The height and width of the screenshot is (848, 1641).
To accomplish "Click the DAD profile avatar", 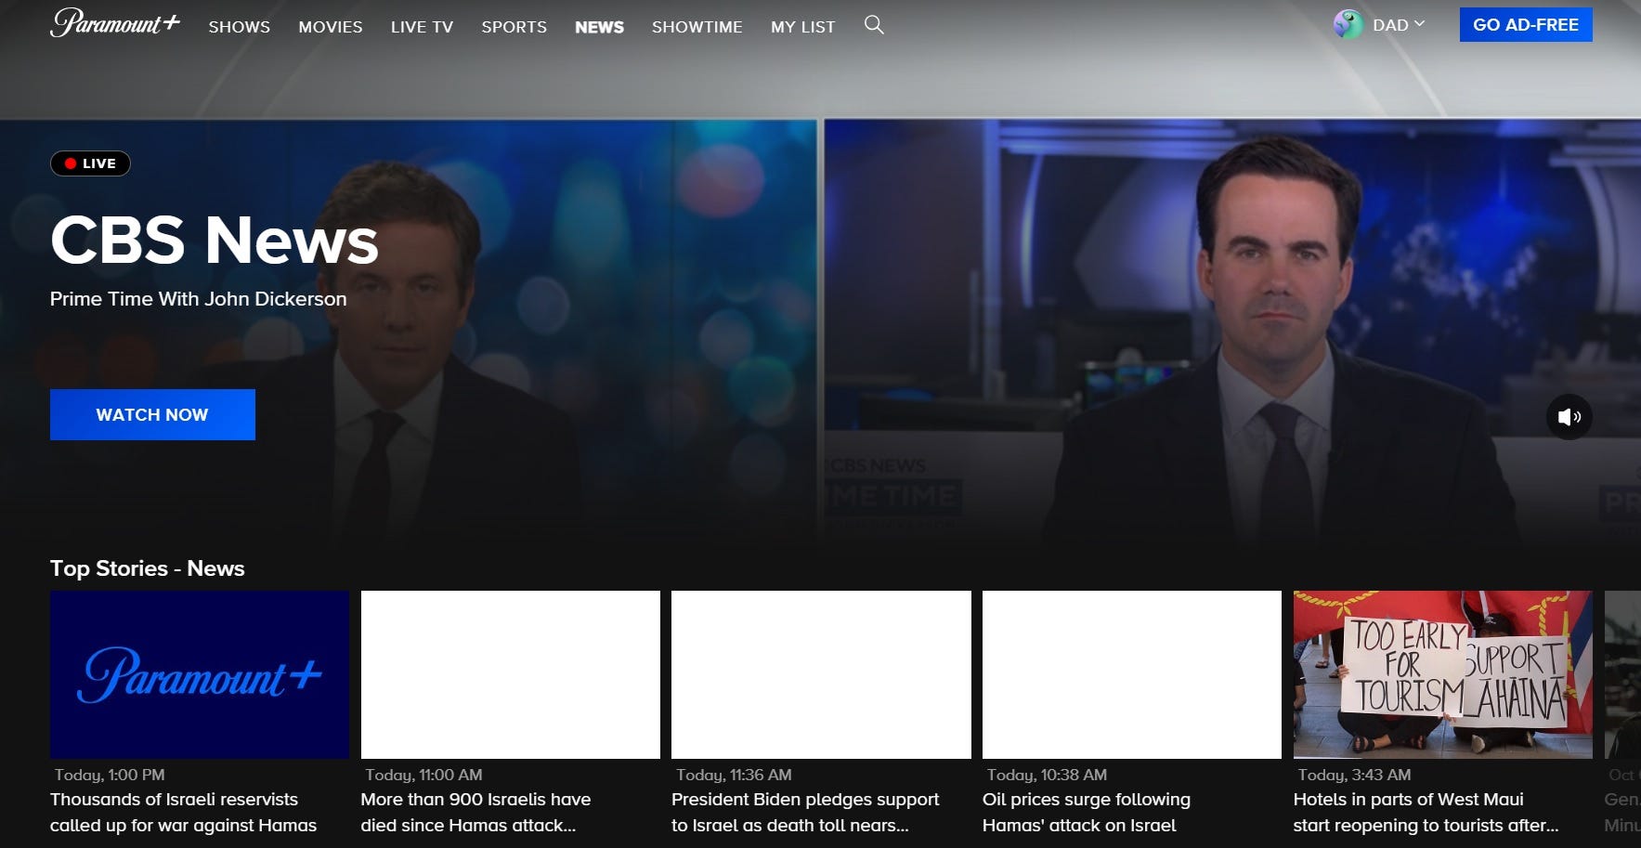I will (x=1348, y=25).
